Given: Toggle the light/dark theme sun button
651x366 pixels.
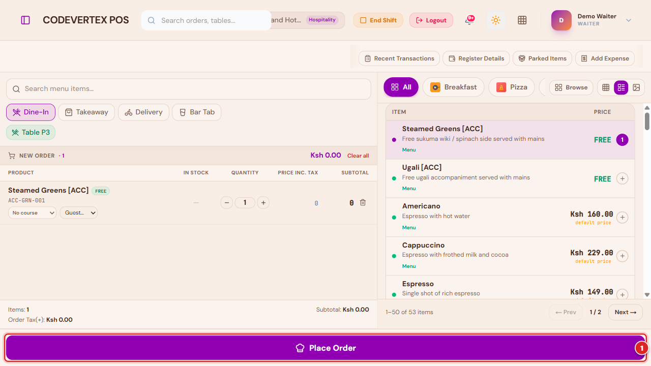Looking at the screenshot, I should pos(496,20).
